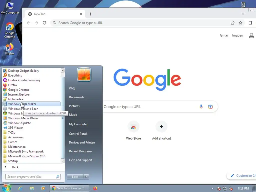Click the programs list scroll-up arrow
This screenshot has width=256, height=192.
62,70
